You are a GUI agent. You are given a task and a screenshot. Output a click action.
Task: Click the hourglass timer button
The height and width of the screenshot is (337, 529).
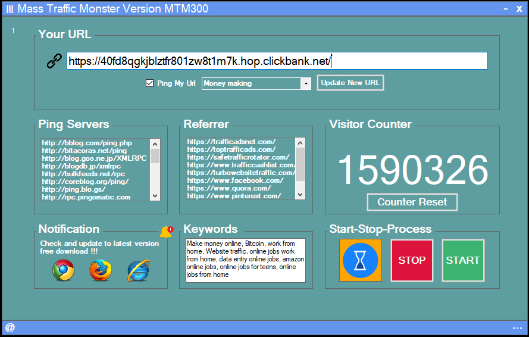[x=361, y=260]
